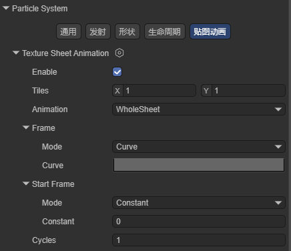The height and width of the screenshot is (251, 291).
Task: Open the Frame Mode Curve dropdown
Action: (199, 147)
